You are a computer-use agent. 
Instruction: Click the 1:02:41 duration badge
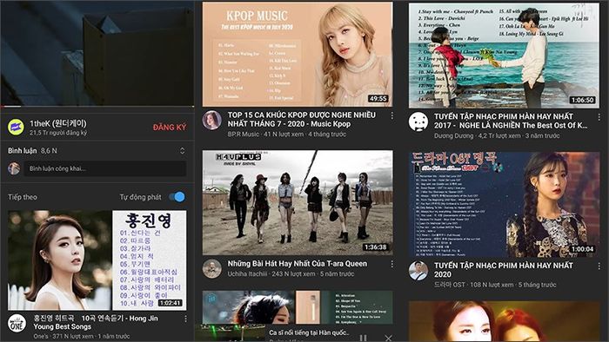[171, 303]
